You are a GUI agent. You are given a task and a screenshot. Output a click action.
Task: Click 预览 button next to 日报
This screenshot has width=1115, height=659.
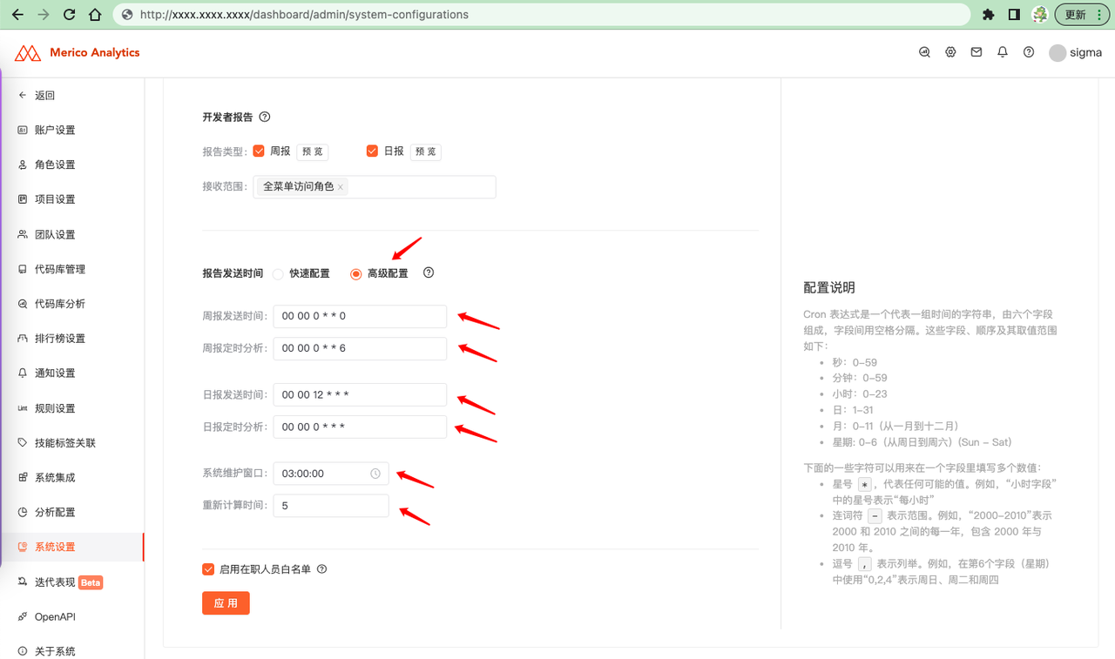426,151
